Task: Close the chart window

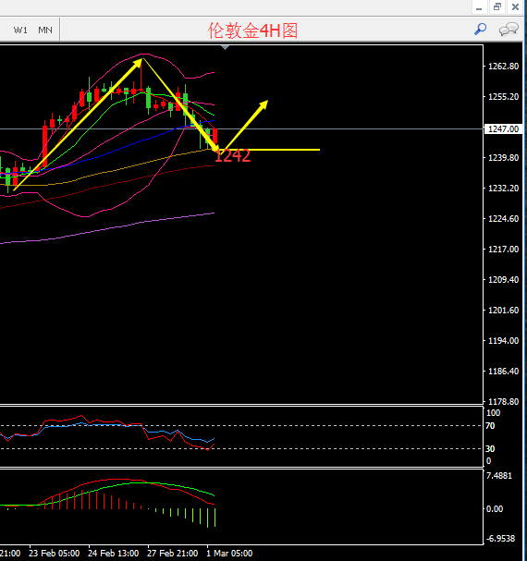Action: 515,6
